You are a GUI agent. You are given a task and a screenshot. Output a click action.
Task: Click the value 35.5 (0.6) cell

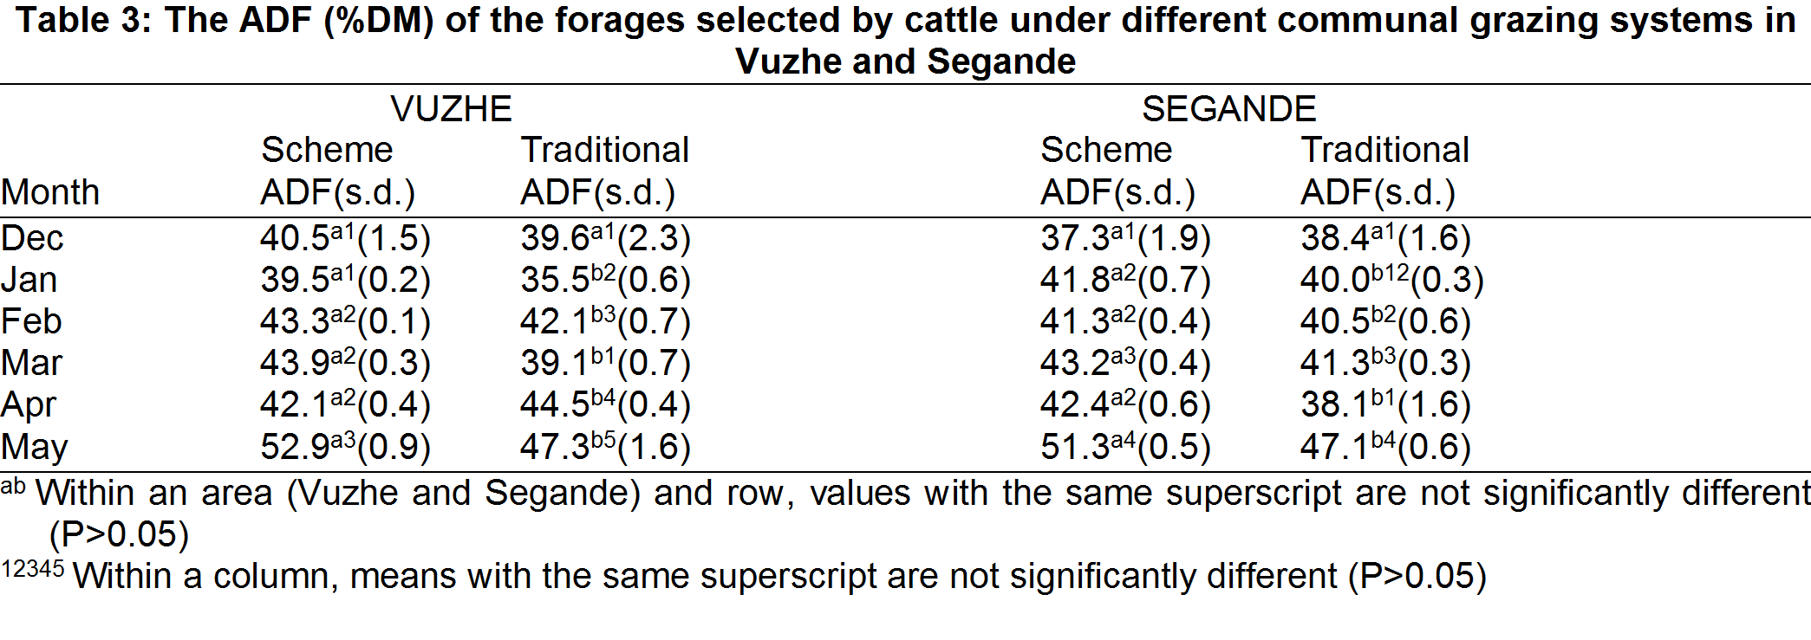click(605, 280)
